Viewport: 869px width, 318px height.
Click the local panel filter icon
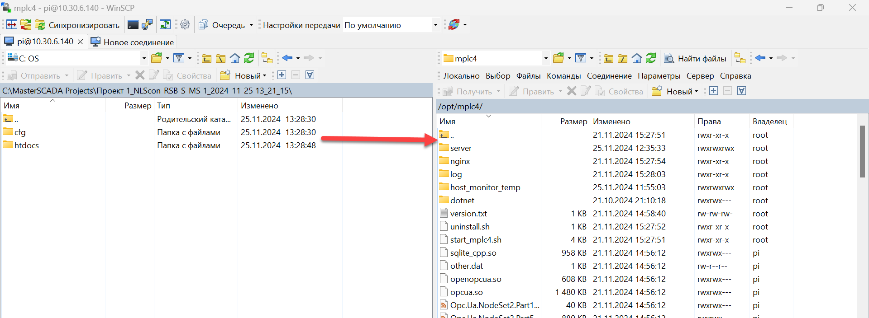(179, 58)
